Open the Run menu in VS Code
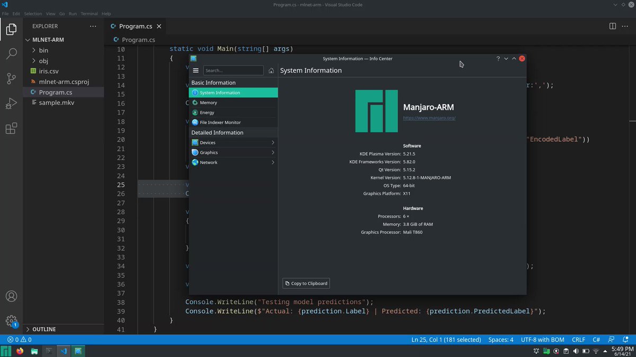Image resolution: width=636 pixels, height=357 pixels. [73, 13]
